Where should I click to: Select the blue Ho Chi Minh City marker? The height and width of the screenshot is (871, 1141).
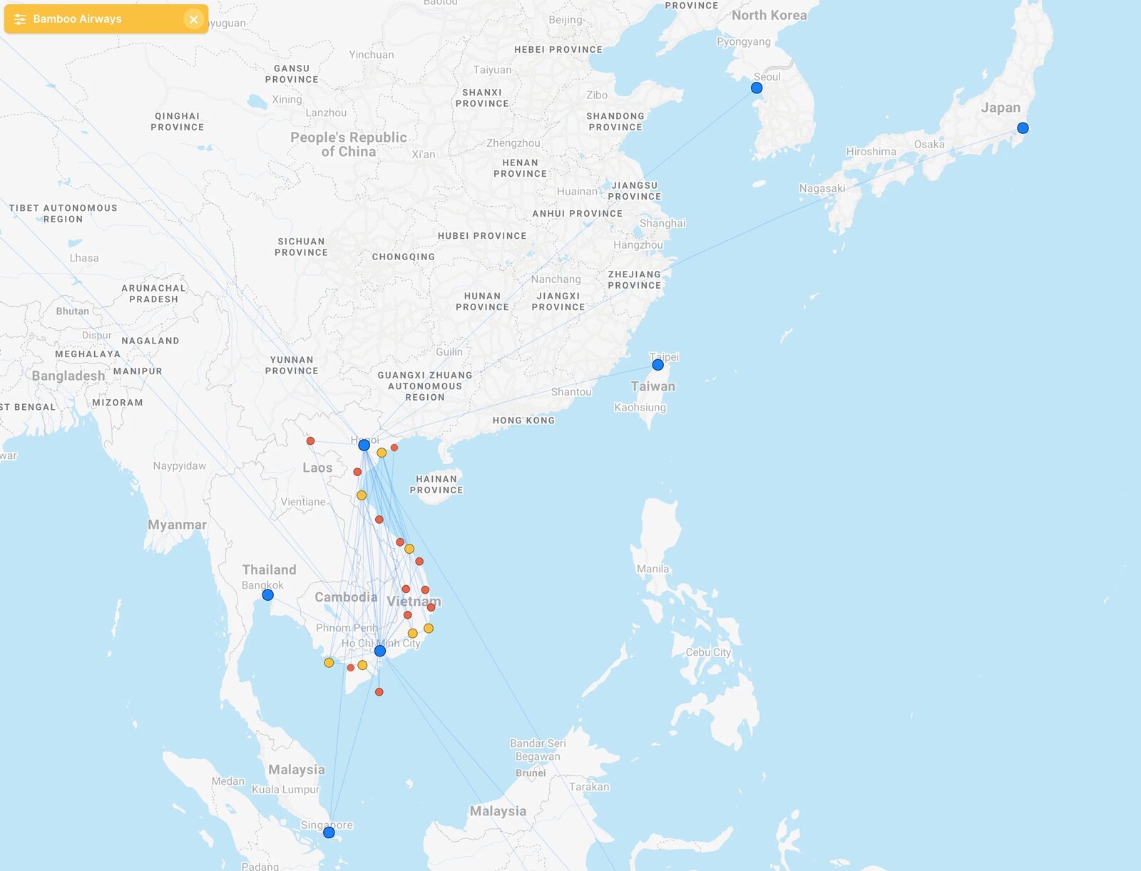tap(380, 651)
